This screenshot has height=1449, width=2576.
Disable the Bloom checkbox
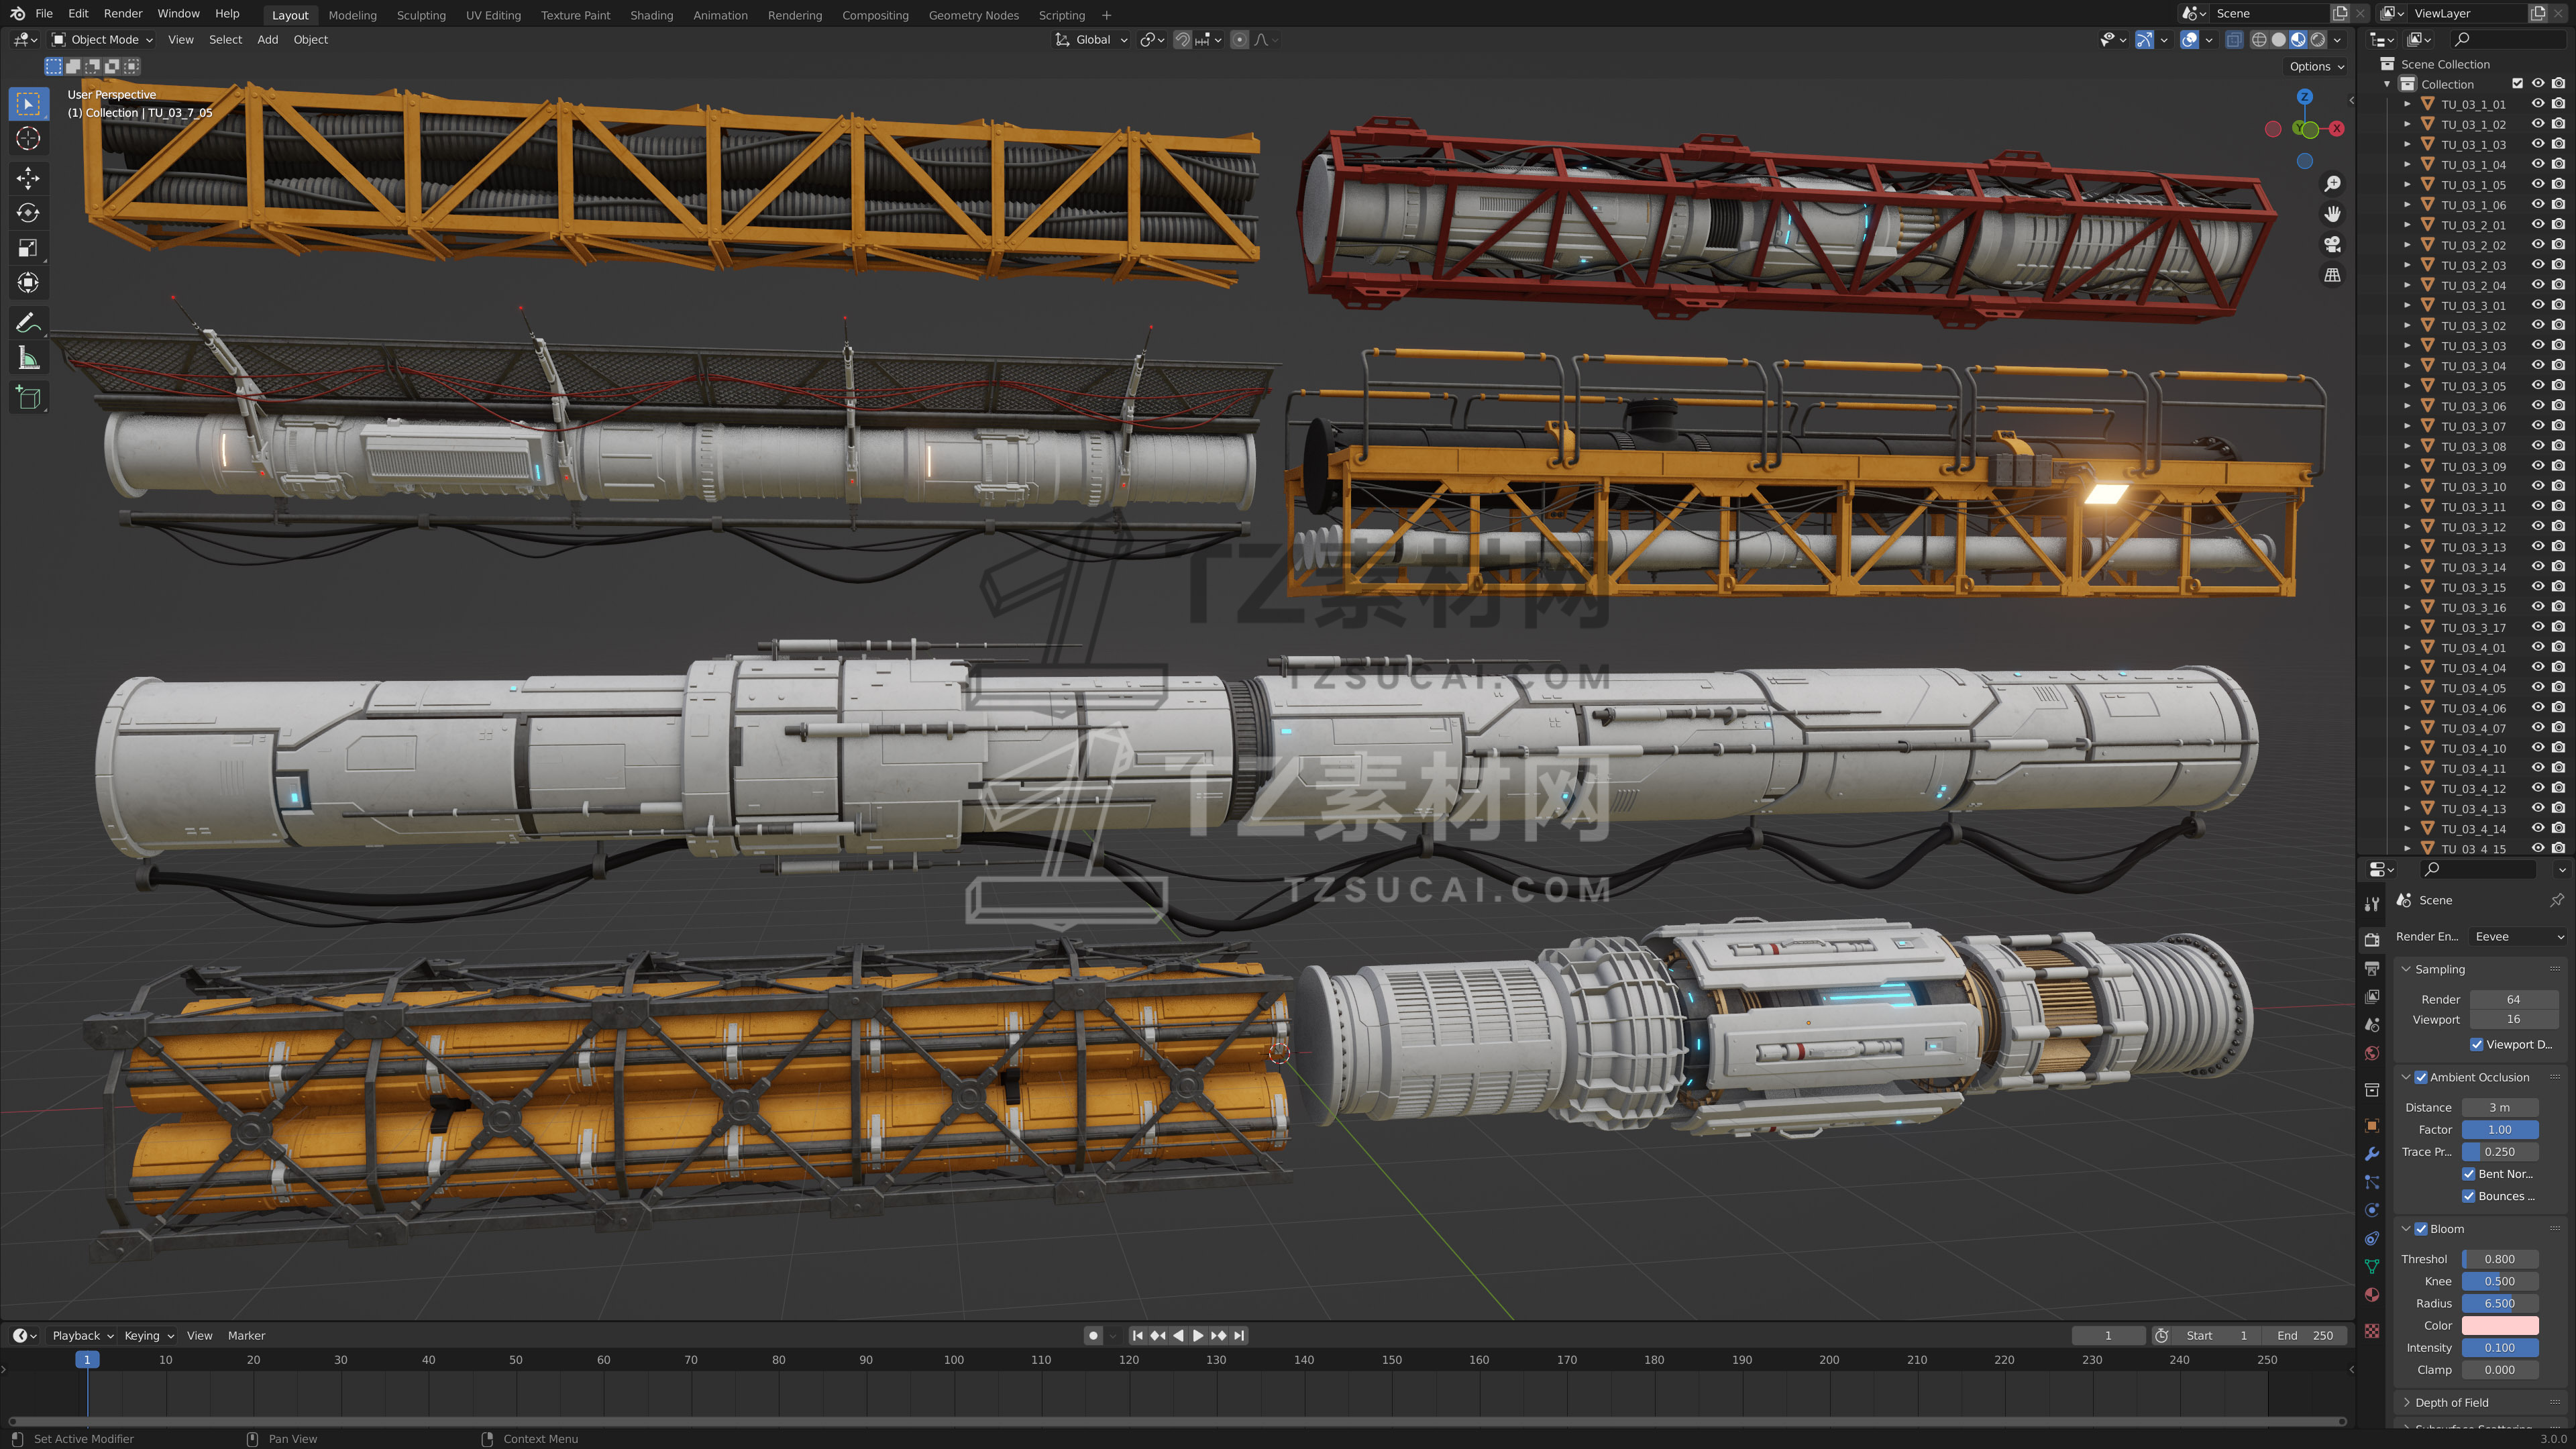(2421, 1229)
